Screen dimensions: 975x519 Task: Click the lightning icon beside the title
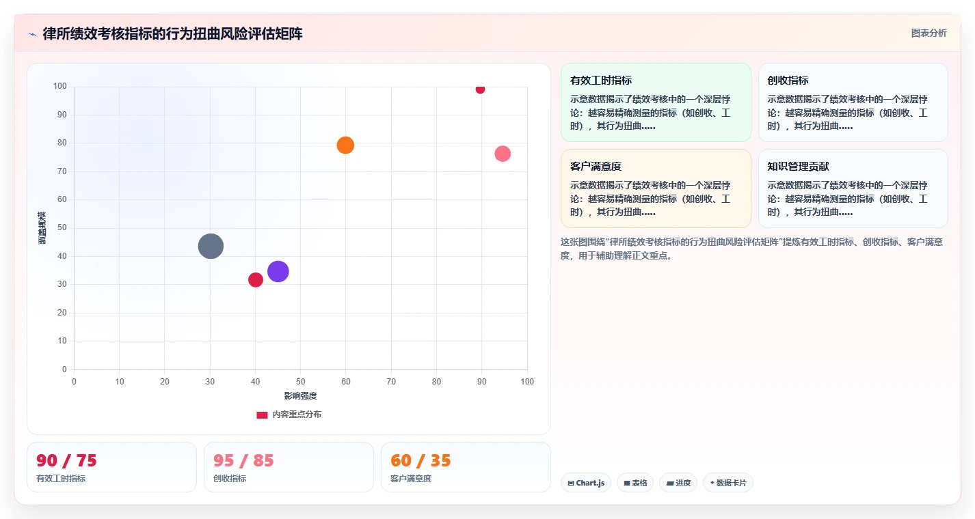pos(32,34)
